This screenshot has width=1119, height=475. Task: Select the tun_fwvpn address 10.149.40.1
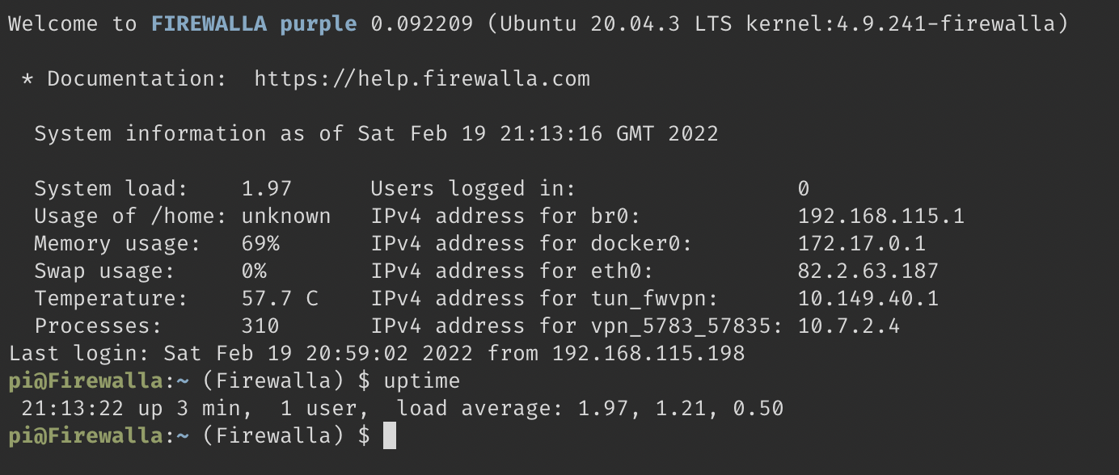[x=868, y=298]
